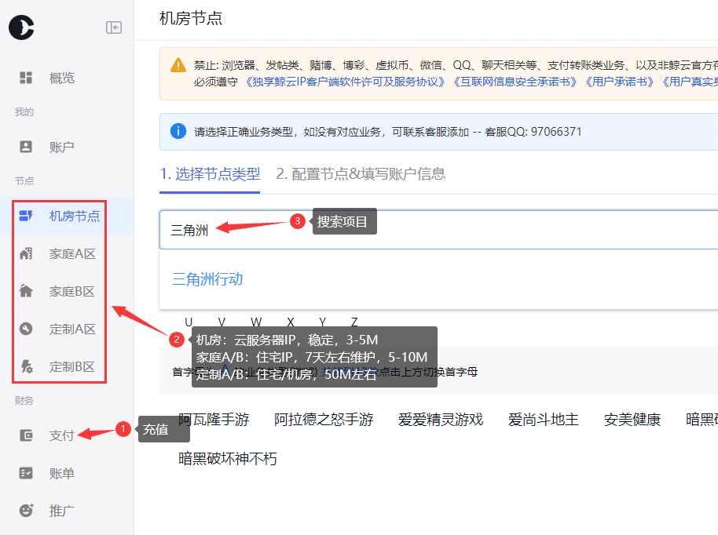Open the 支付 payment icon
This screenshot has width=718, height=535.
pos(27,435)
